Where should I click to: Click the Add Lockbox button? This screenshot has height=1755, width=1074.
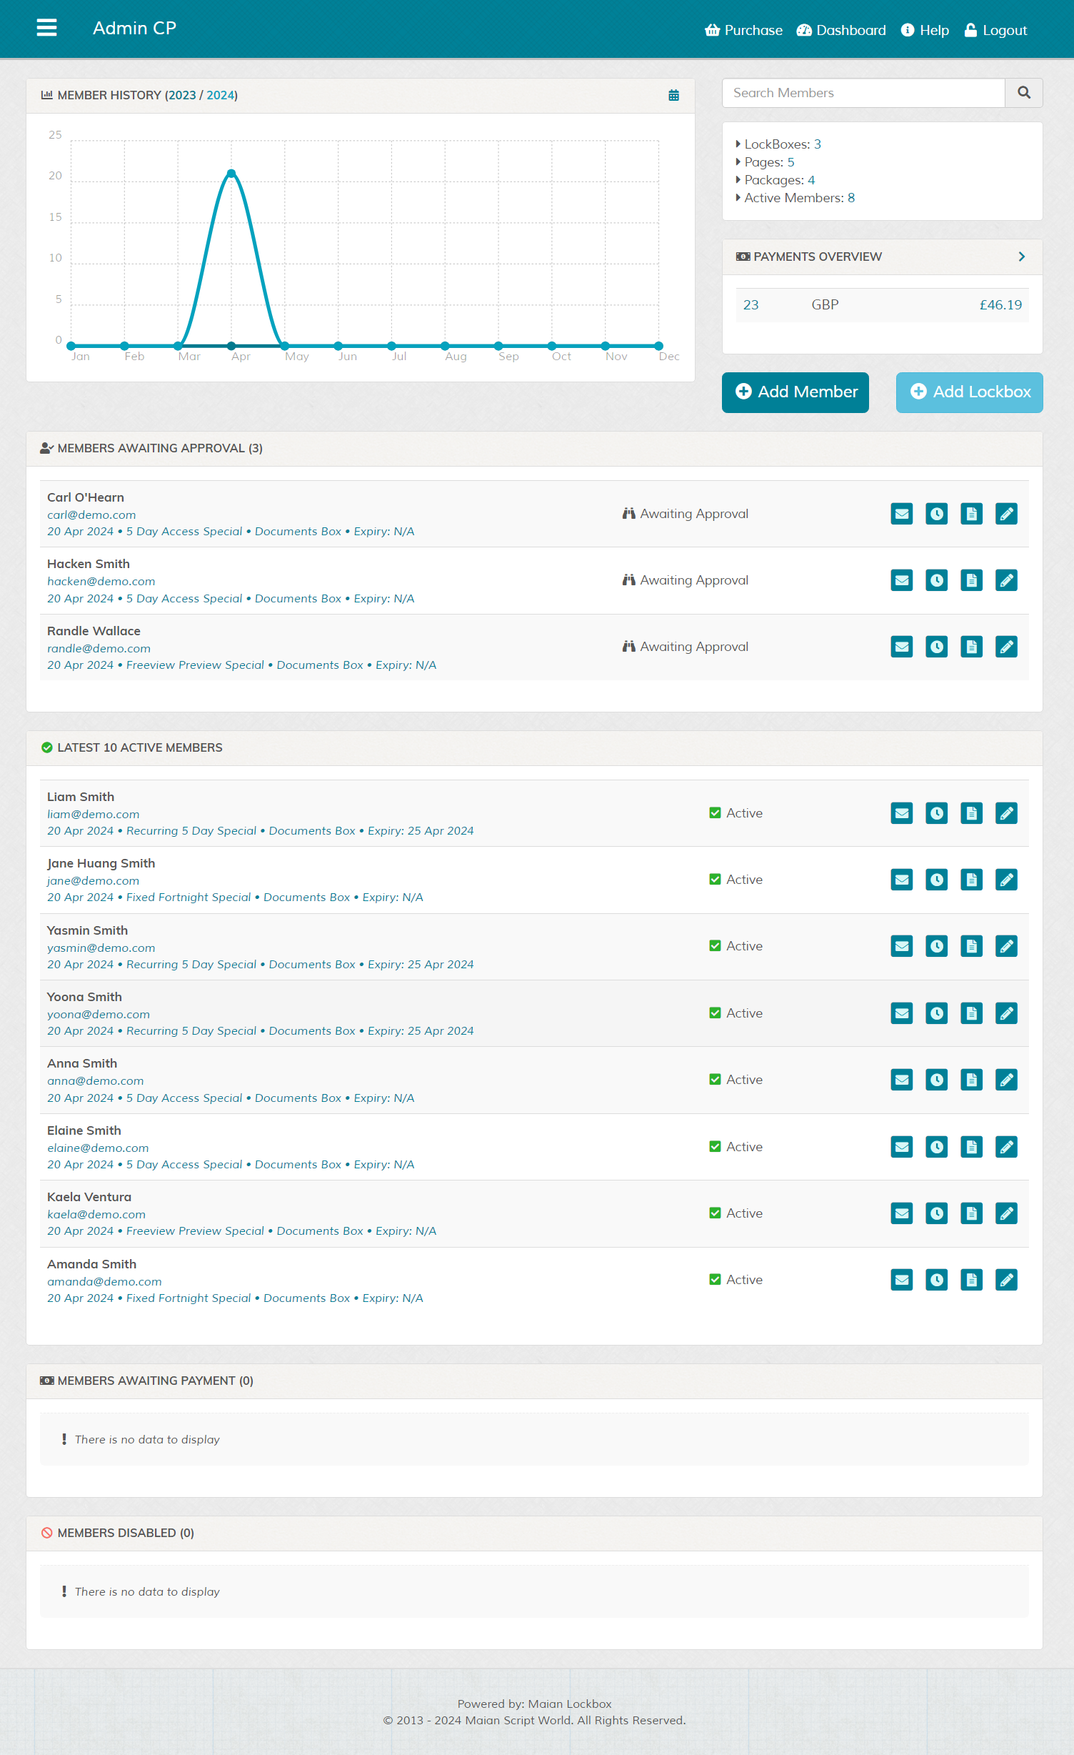click(x=969, y=392)
